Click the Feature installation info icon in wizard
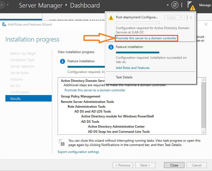The image size is (212, 171). click(x=62, y=61)
